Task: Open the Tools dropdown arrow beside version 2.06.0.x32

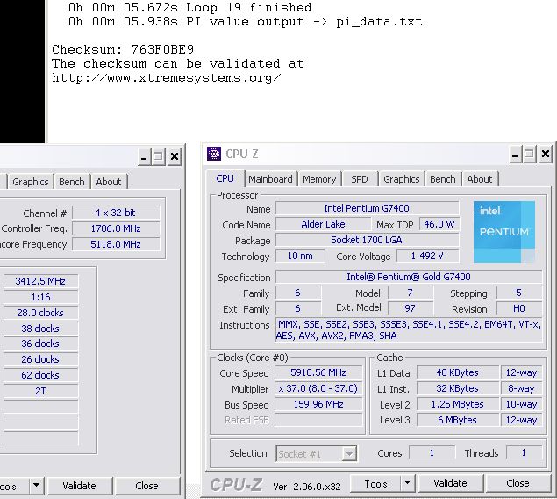Action: [x=406, y=483]
